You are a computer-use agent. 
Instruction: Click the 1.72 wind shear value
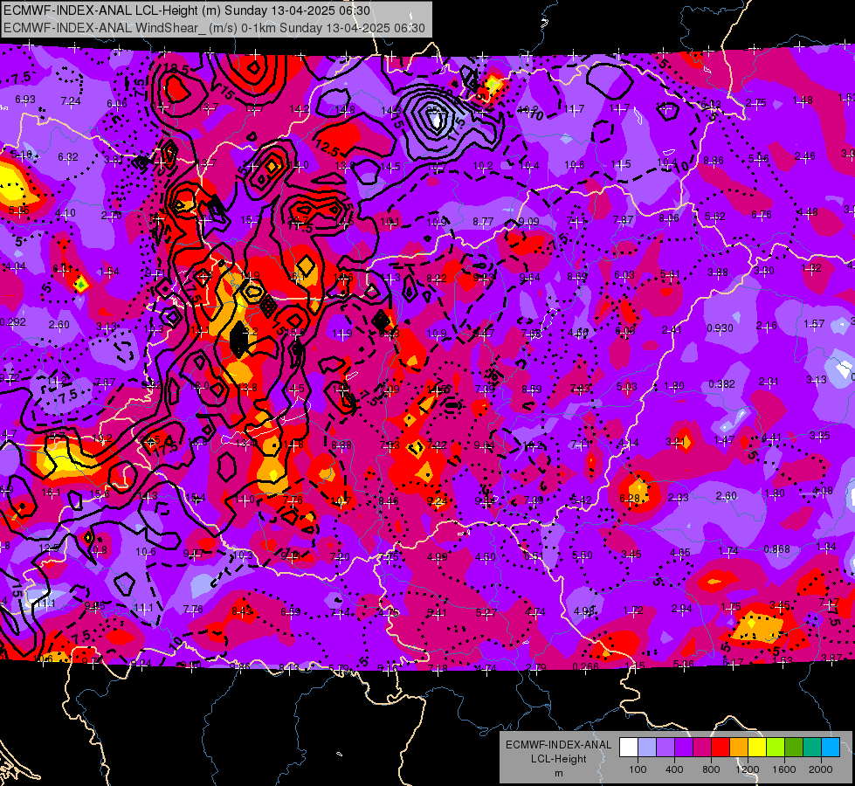click(633, 610)
